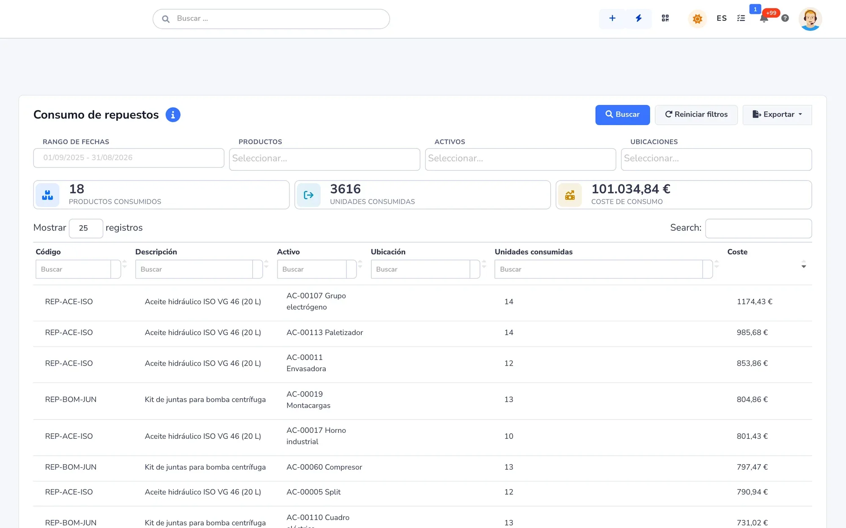Image resolution: width=846 pixels, height=528 pixels.
Task: Open the QR code scanner icon
Action: [665, 18]
